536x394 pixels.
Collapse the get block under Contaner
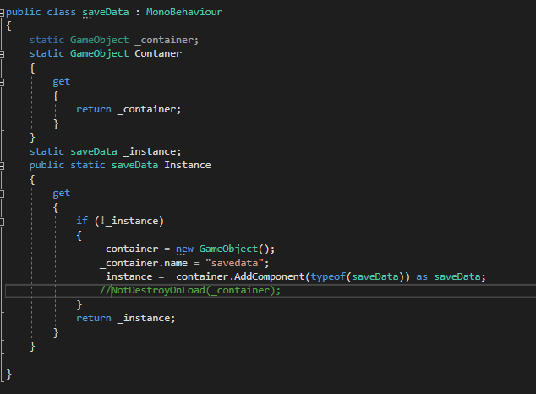[2, 82]
